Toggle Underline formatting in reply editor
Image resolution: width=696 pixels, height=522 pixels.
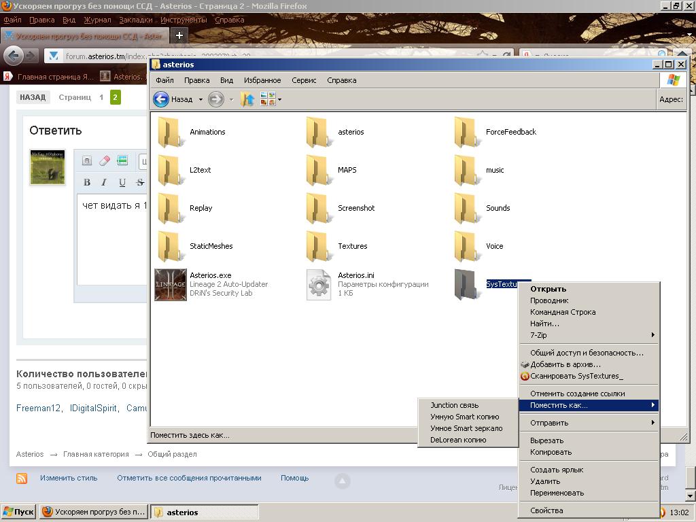(x=122, y=182)
